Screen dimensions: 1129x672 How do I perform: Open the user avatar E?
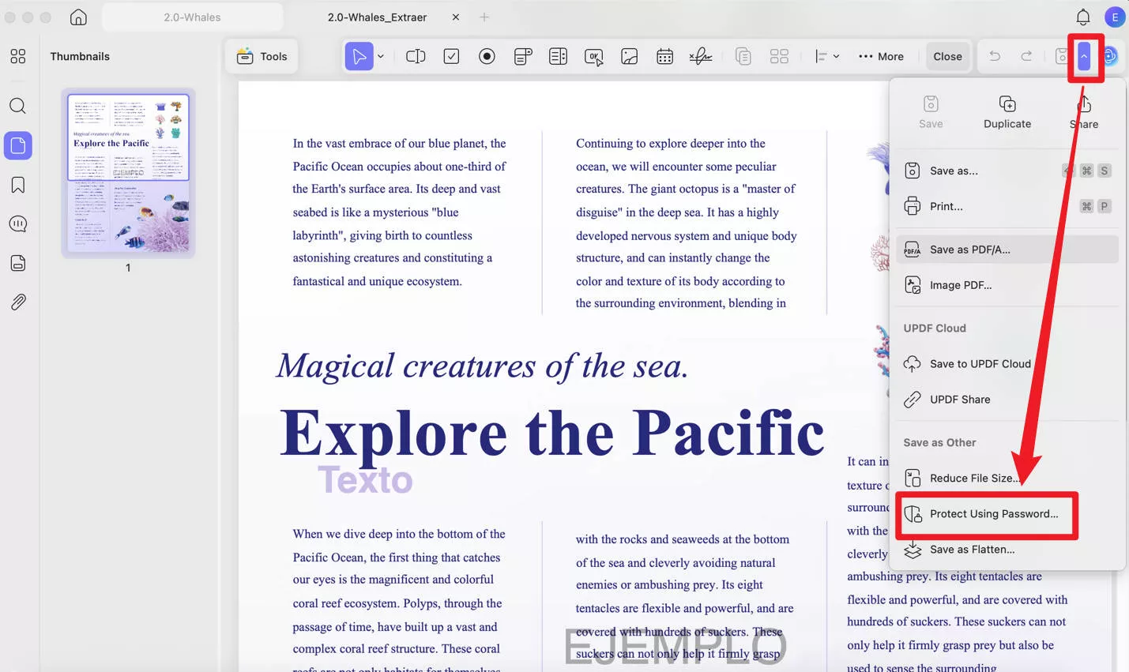(1115, 17)
